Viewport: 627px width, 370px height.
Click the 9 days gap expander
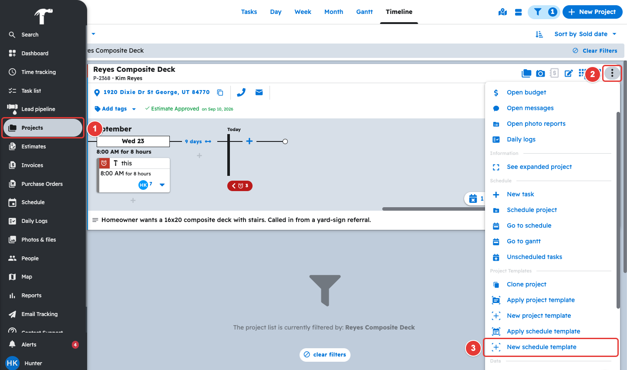coord(198,141)
